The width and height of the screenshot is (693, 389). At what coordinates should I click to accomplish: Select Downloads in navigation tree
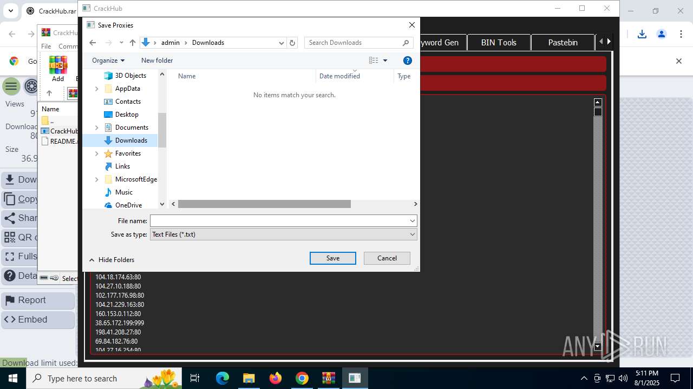coord(131,140)
